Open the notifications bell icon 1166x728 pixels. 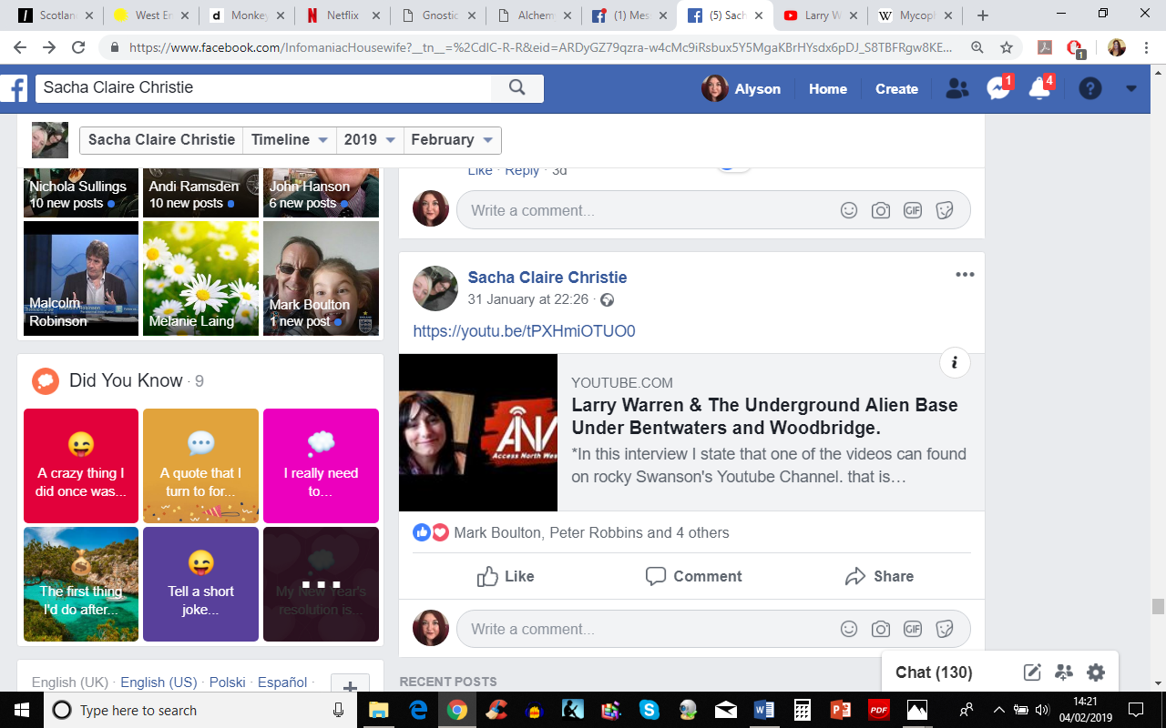click(x=1039, y=88)
